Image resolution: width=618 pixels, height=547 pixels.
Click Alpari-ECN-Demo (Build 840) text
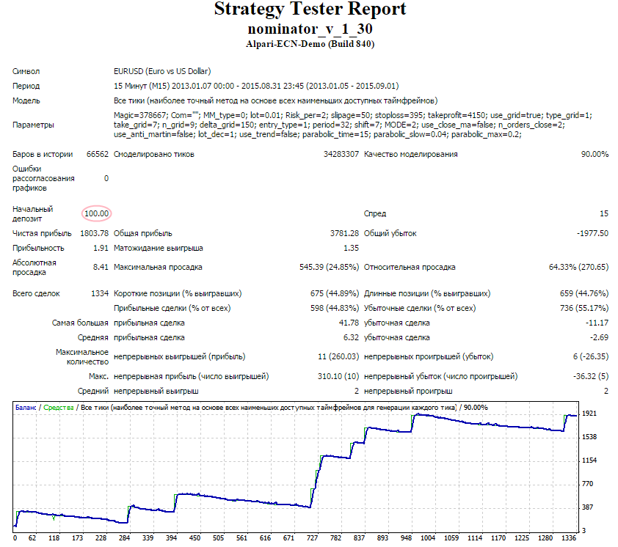(x=310, y=44)
